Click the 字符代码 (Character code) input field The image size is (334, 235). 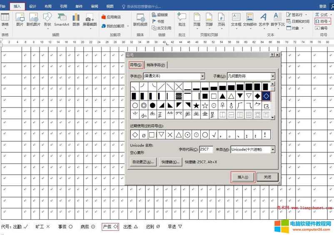(x=206, y=149)
